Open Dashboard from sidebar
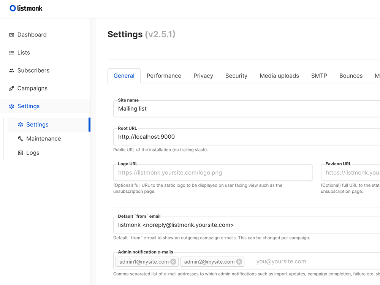Image resolution: width=380 pixels, height=285 pixels. pos(45,35)
